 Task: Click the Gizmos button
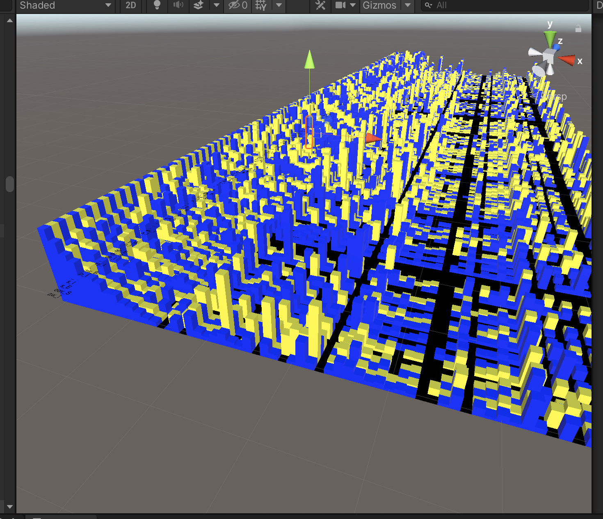click(x=379, y=5)
